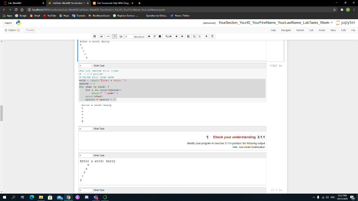This screenshot has height=201, width=358.
Task: Interrupt the kernel with the stop icon
Action: (160, 36)
